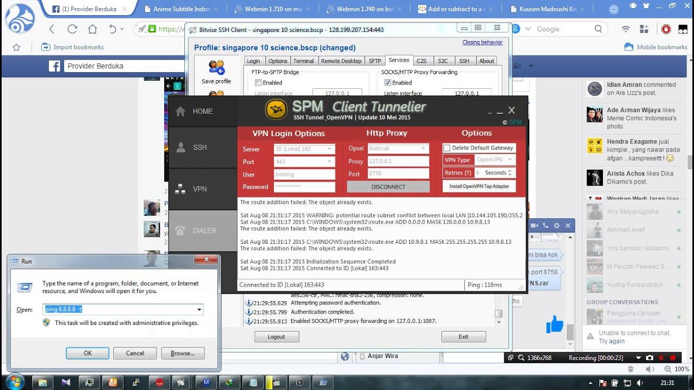The width and height of the screenshot is (694, 390).
Task: Switch to the C2S tab in Bitvise
Action: click(x=421, y=61)
